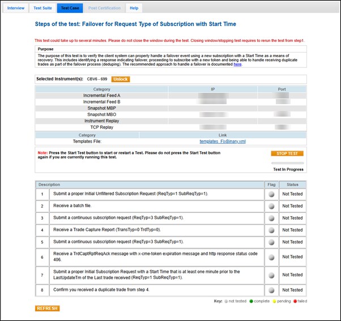The height and width of the screenshot is (321, 341).
Task: Select the Test Case tab
Action: [x=70, y=8]
